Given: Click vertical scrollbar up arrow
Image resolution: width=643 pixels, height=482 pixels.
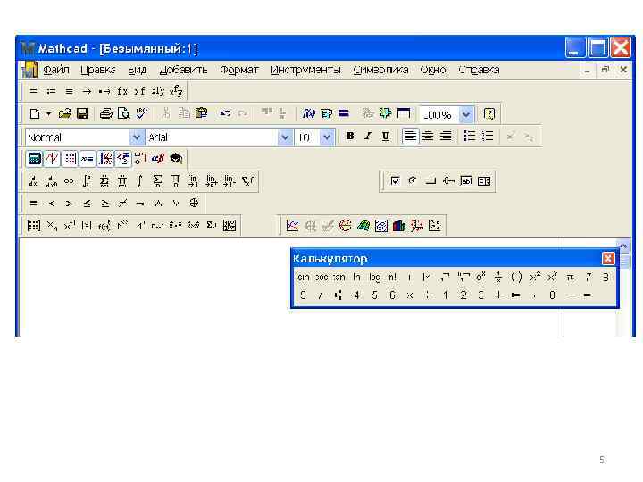Looking at the screenshot, I should click(623, 245).
